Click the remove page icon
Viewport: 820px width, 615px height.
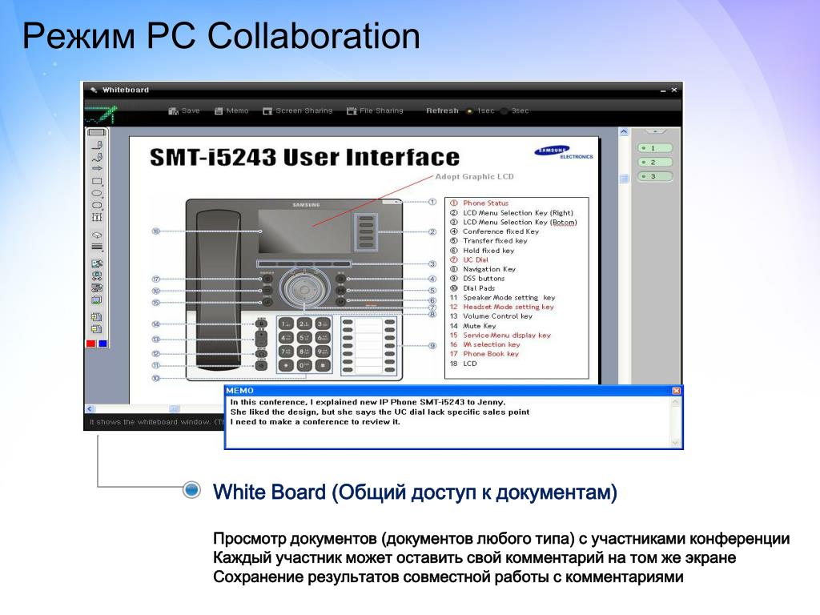pyautogui.click(x=97, y=329)
